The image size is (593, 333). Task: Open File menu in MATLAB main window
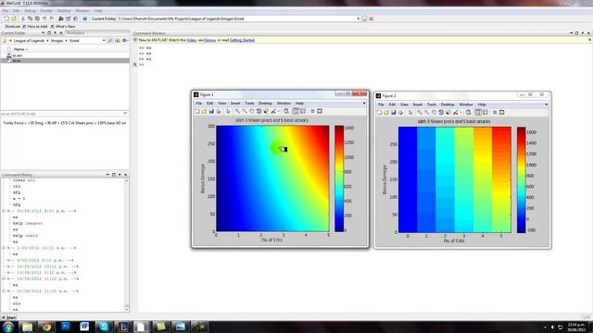click(6, 11)
